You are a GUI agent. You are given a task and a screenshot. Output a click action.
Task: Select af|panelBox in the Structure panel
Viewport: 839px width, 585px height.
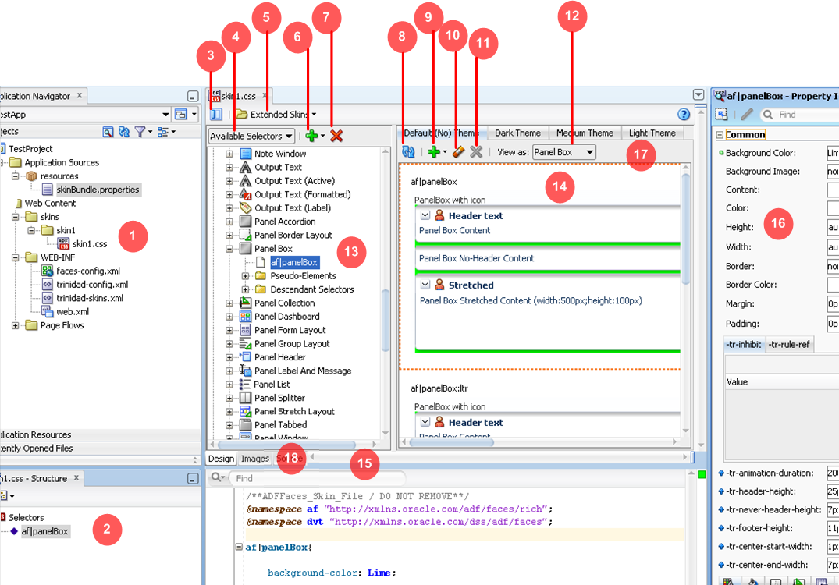point(47,530)
